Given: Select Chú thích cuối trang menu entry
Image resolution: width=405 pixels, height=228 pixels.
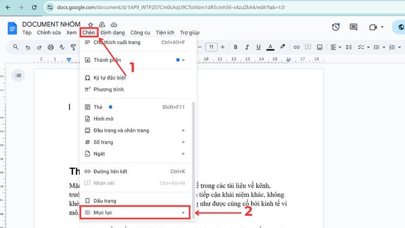Looking at the screenshot, I should pos(135,42).
